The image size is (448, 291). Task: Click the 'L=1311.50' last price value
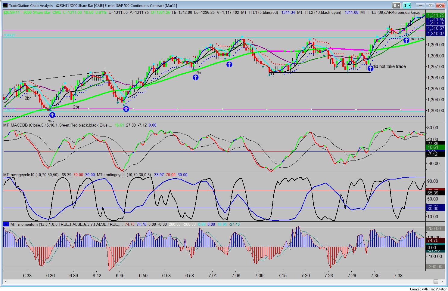pos(72,12)
